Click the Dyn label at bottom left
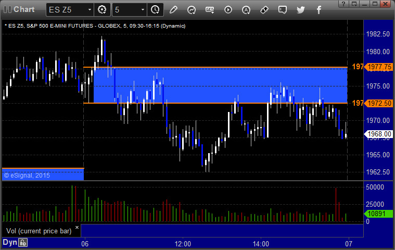The width and height of the screenshot is (395, 250). tap(10, 242)
